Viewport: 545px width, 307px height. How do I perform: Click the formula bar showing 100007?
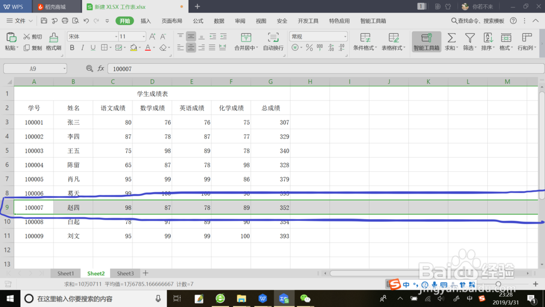(x=326, y=69)
